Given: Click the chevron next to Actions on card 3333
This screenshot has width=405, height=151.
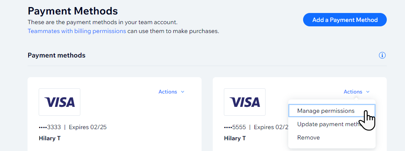Looking at the screenshot, I should point(183,92).
